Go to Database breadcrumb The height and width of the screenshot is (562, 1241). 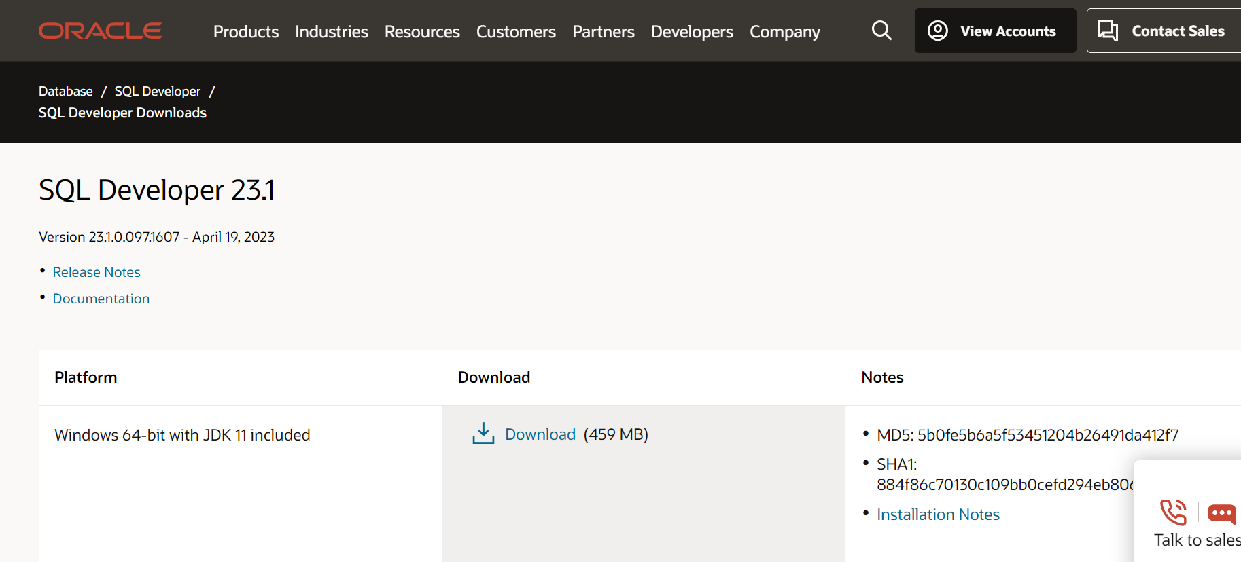[x=66, y=91]
